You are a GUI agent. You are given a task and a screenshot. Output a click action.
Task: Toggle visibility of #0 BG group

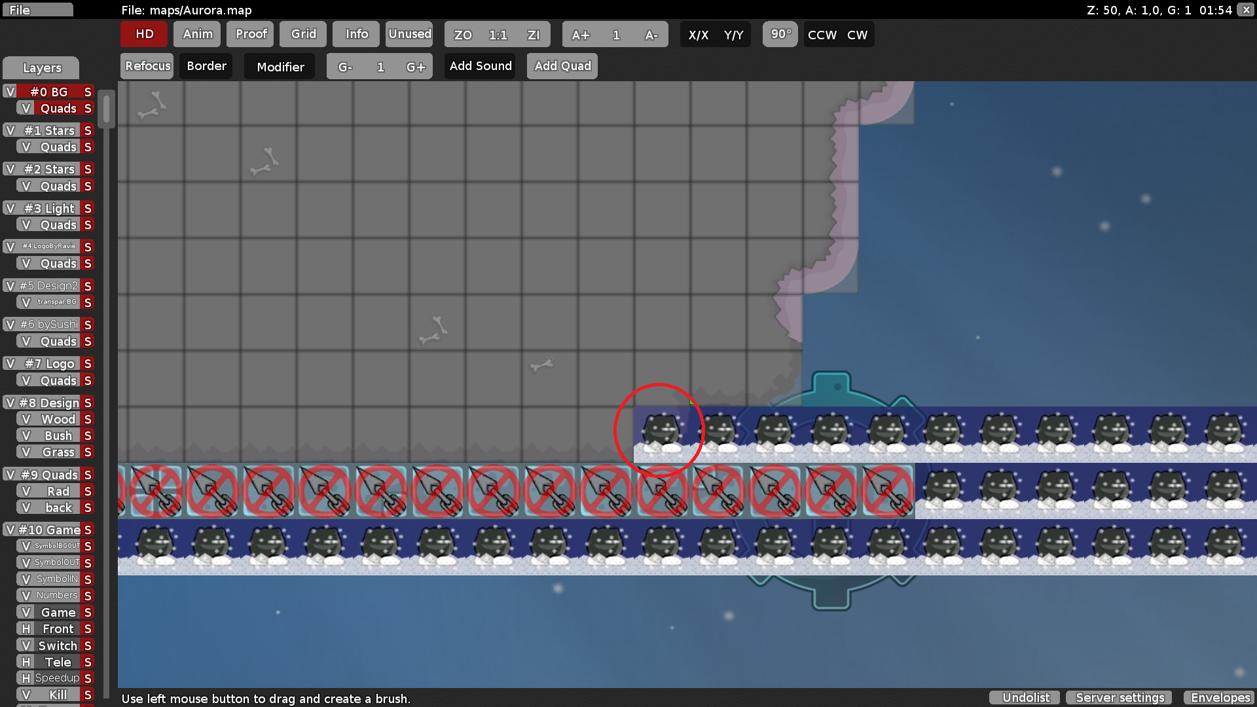tap(10, 92)
